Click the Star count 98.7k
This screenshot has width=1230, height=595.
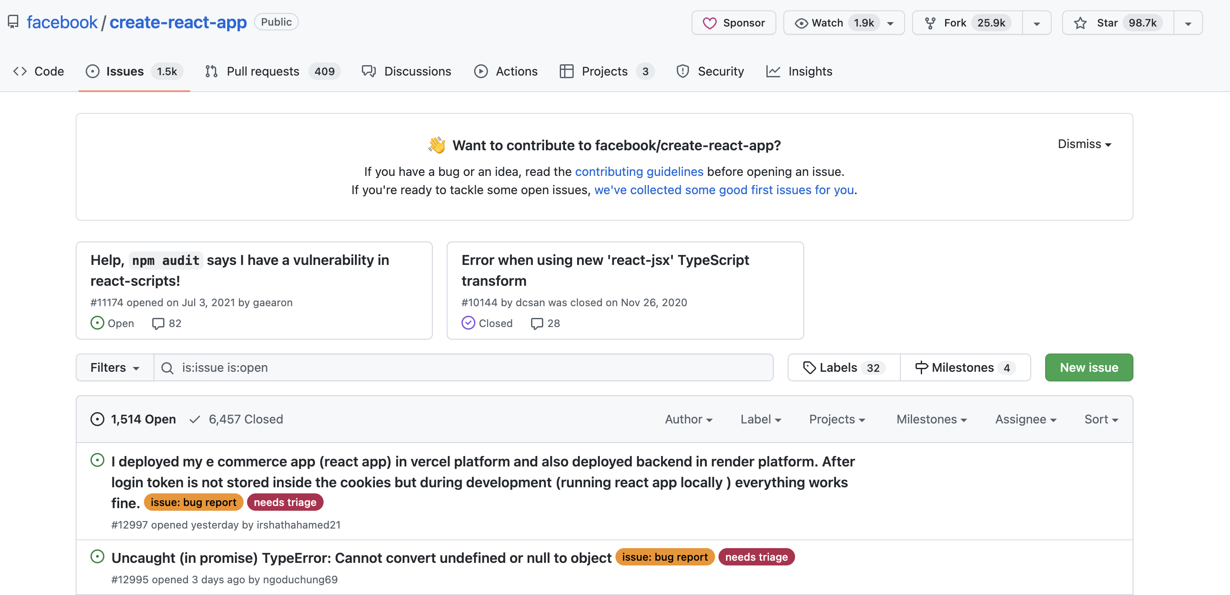pos(1143,23)
